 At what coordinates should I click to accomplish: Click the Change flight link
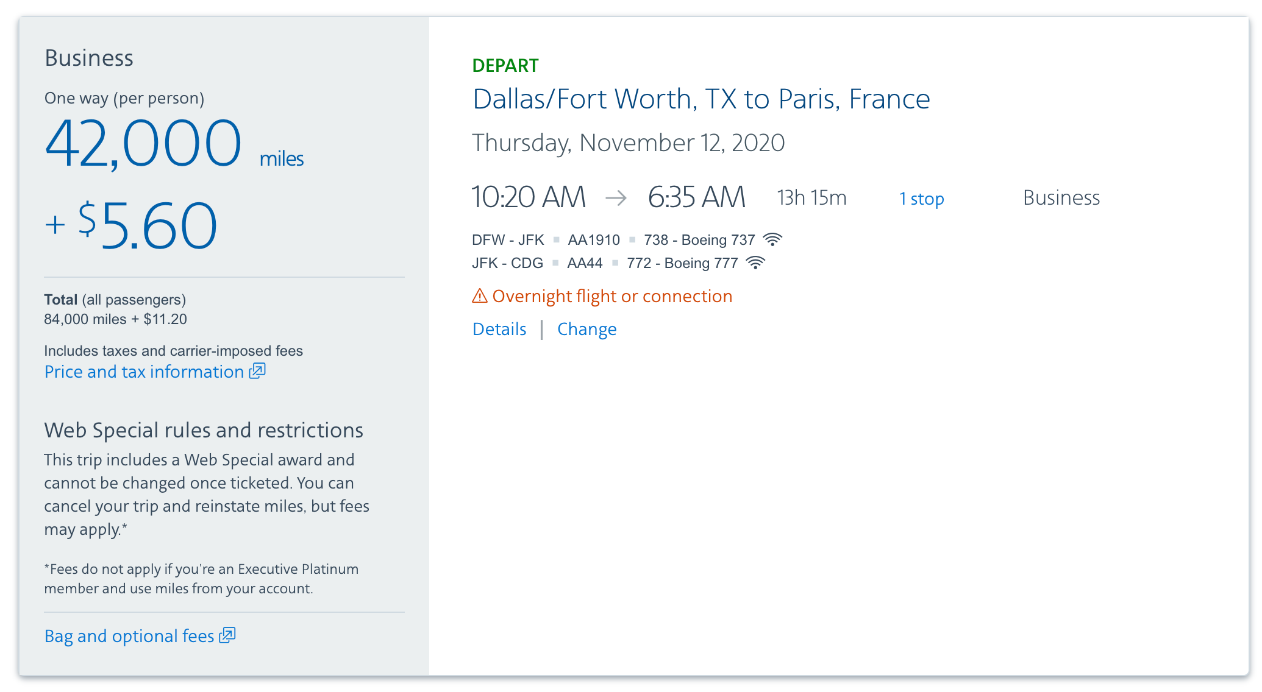tap(586, 329)
